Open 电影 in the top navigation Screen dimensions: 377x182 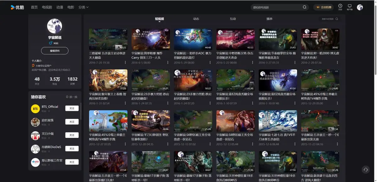click(71, 7)
